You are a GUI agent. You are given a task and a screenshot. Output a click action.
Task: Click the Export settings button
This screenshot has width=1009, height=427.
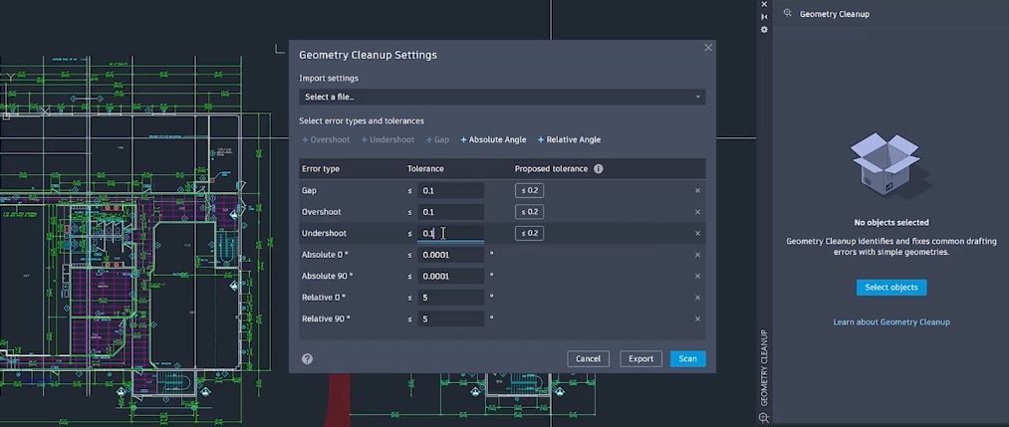tap(640, 359)
